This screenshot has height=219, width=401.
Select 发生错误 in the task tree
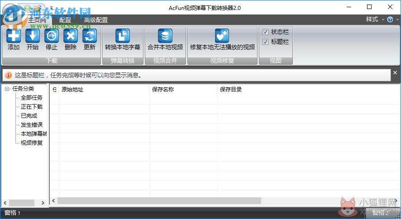pyautogui.click(x=32, y=125)
